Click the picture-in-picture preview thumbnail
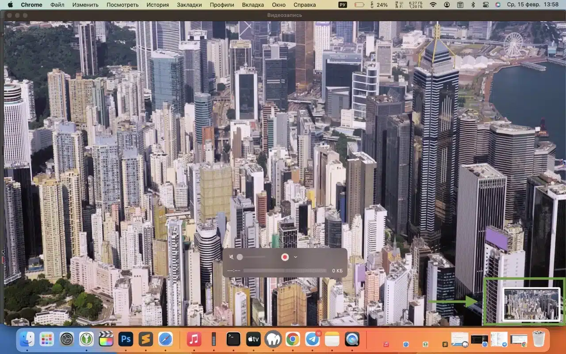 click(531, 304)
